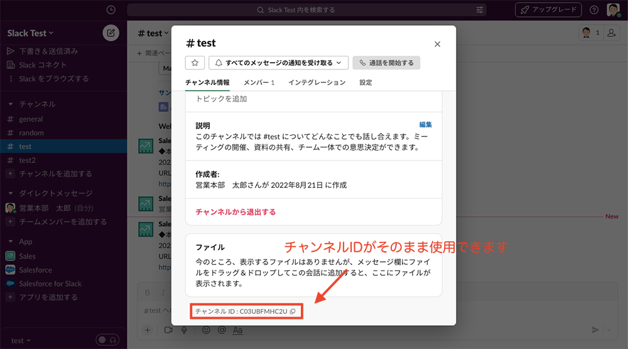
Task: Close the #test channel details dialog
Action: point(438,44)
